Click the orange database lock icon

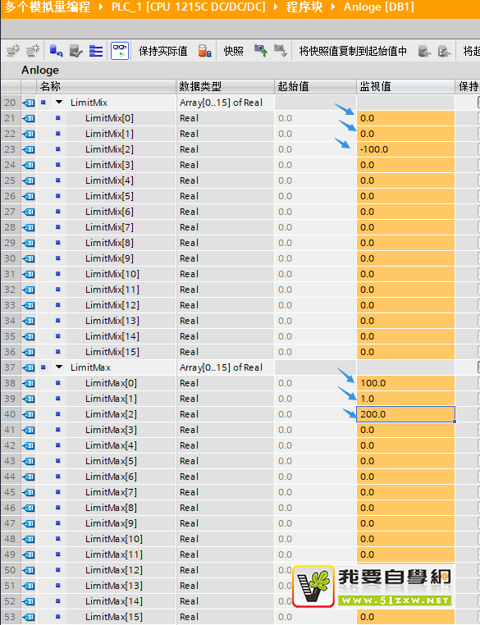[x=204, y=51]
